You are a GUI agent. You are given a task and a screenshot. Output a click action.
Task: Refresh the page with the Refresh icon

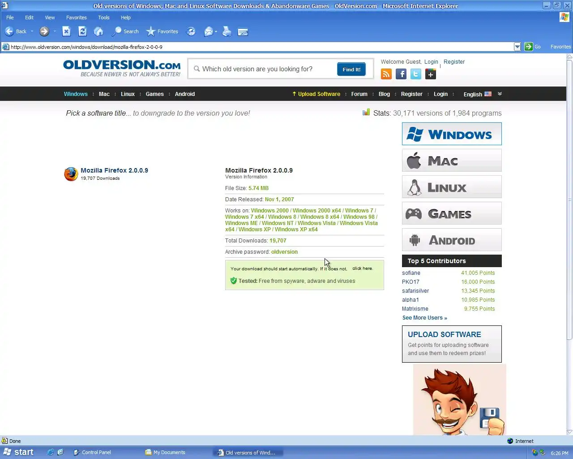point(82,31)
